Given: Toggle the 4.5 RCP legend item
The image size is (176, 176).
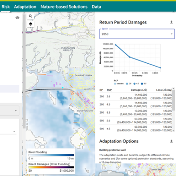Looking at the screenshot, I should pos(136,84).
